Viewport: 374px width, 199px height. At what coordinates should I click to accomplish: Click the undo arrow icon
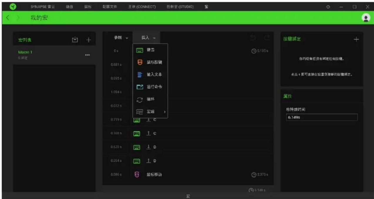click(x=253, y=38)
